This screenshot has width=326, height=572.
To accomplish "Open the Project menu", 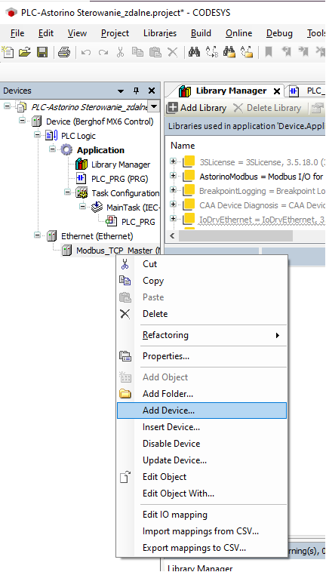I will tap(115, 33).
